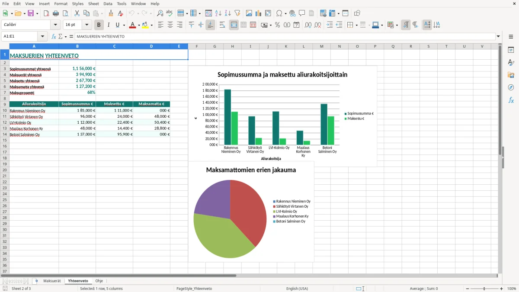Click the Insert Comment icon

coord(302,13)
